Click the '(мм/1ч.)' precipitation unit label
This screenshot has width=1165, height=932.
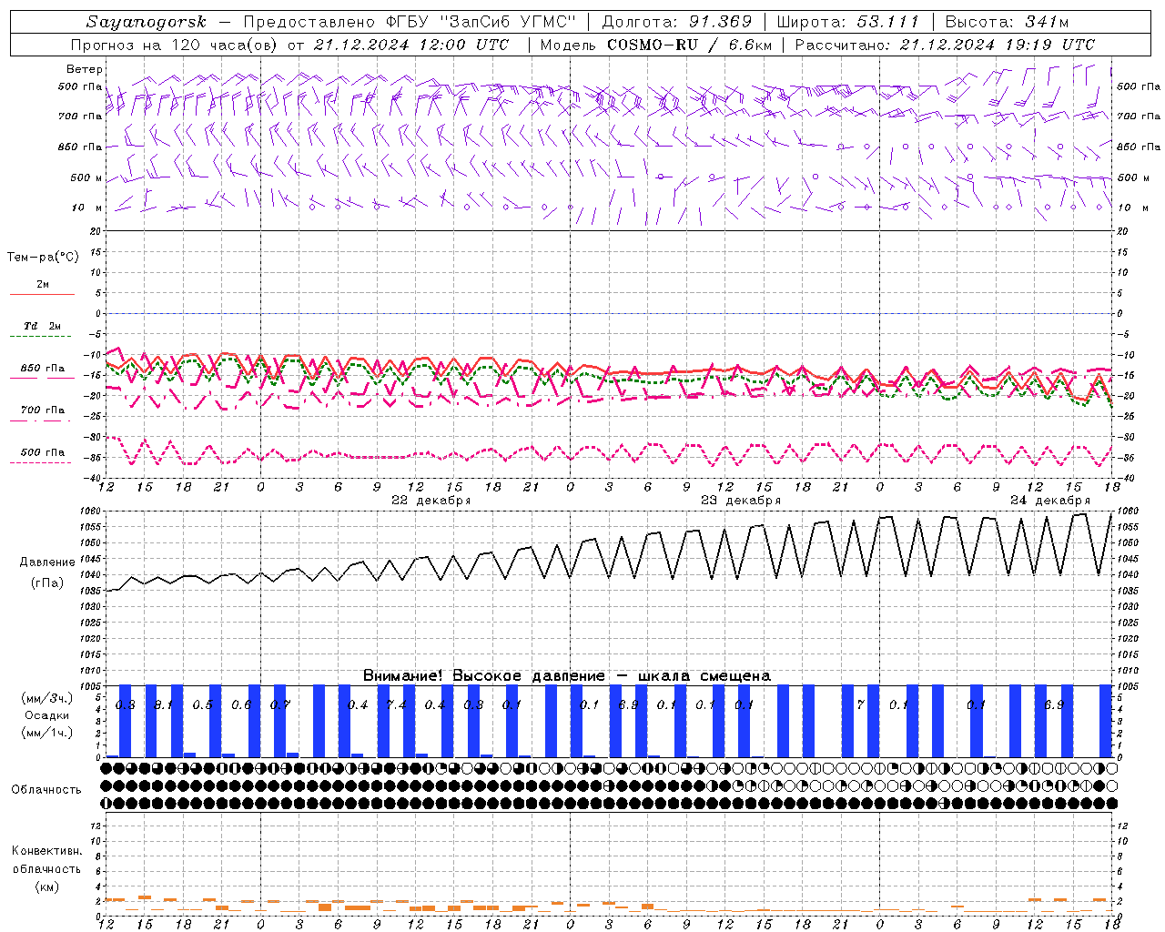click(x=47, y=733)
